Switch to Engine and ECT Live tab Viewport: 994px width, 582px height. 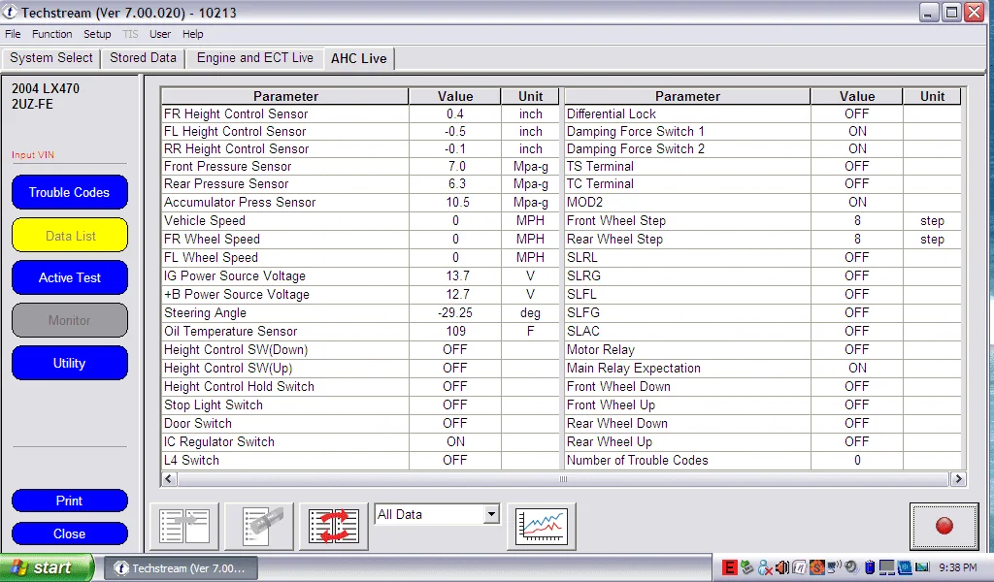click(x=254, y=58)
